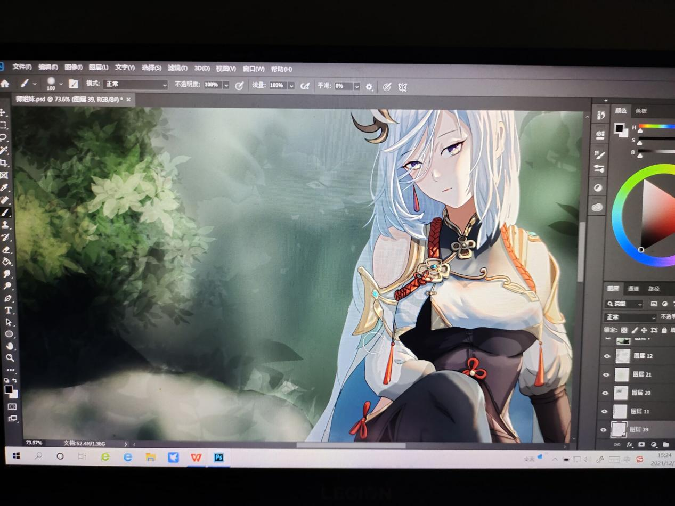Toggle visibility of layer 图层 39

604,430
